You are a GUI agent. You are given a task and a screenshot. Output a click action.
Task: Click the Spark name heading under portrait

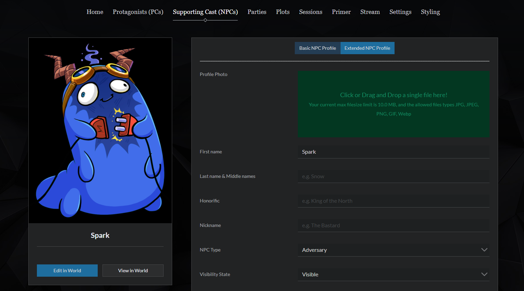click(x=100, y=235)
